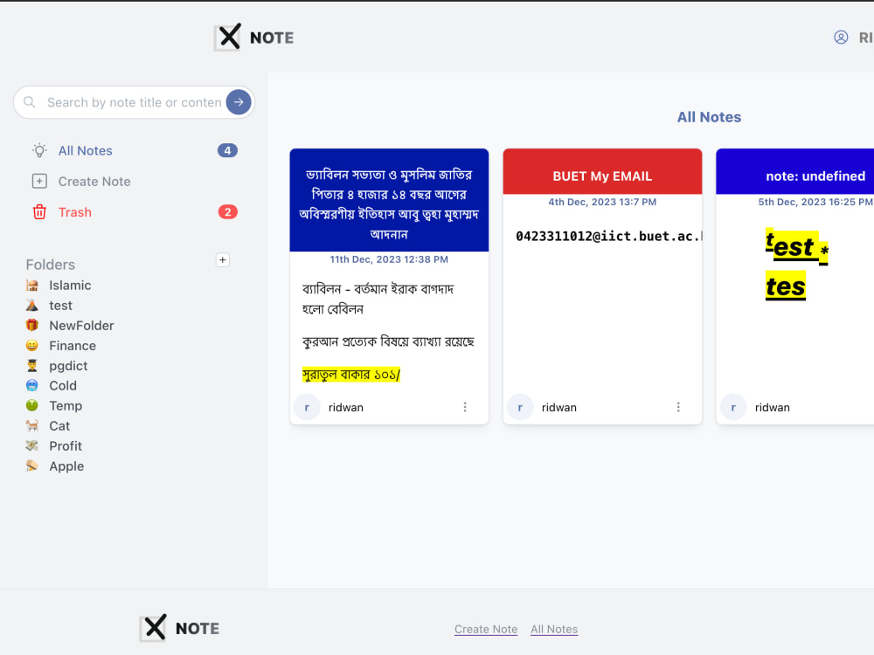Click the Profit folder money icon
874x655 pixels.
pos(32,446)
